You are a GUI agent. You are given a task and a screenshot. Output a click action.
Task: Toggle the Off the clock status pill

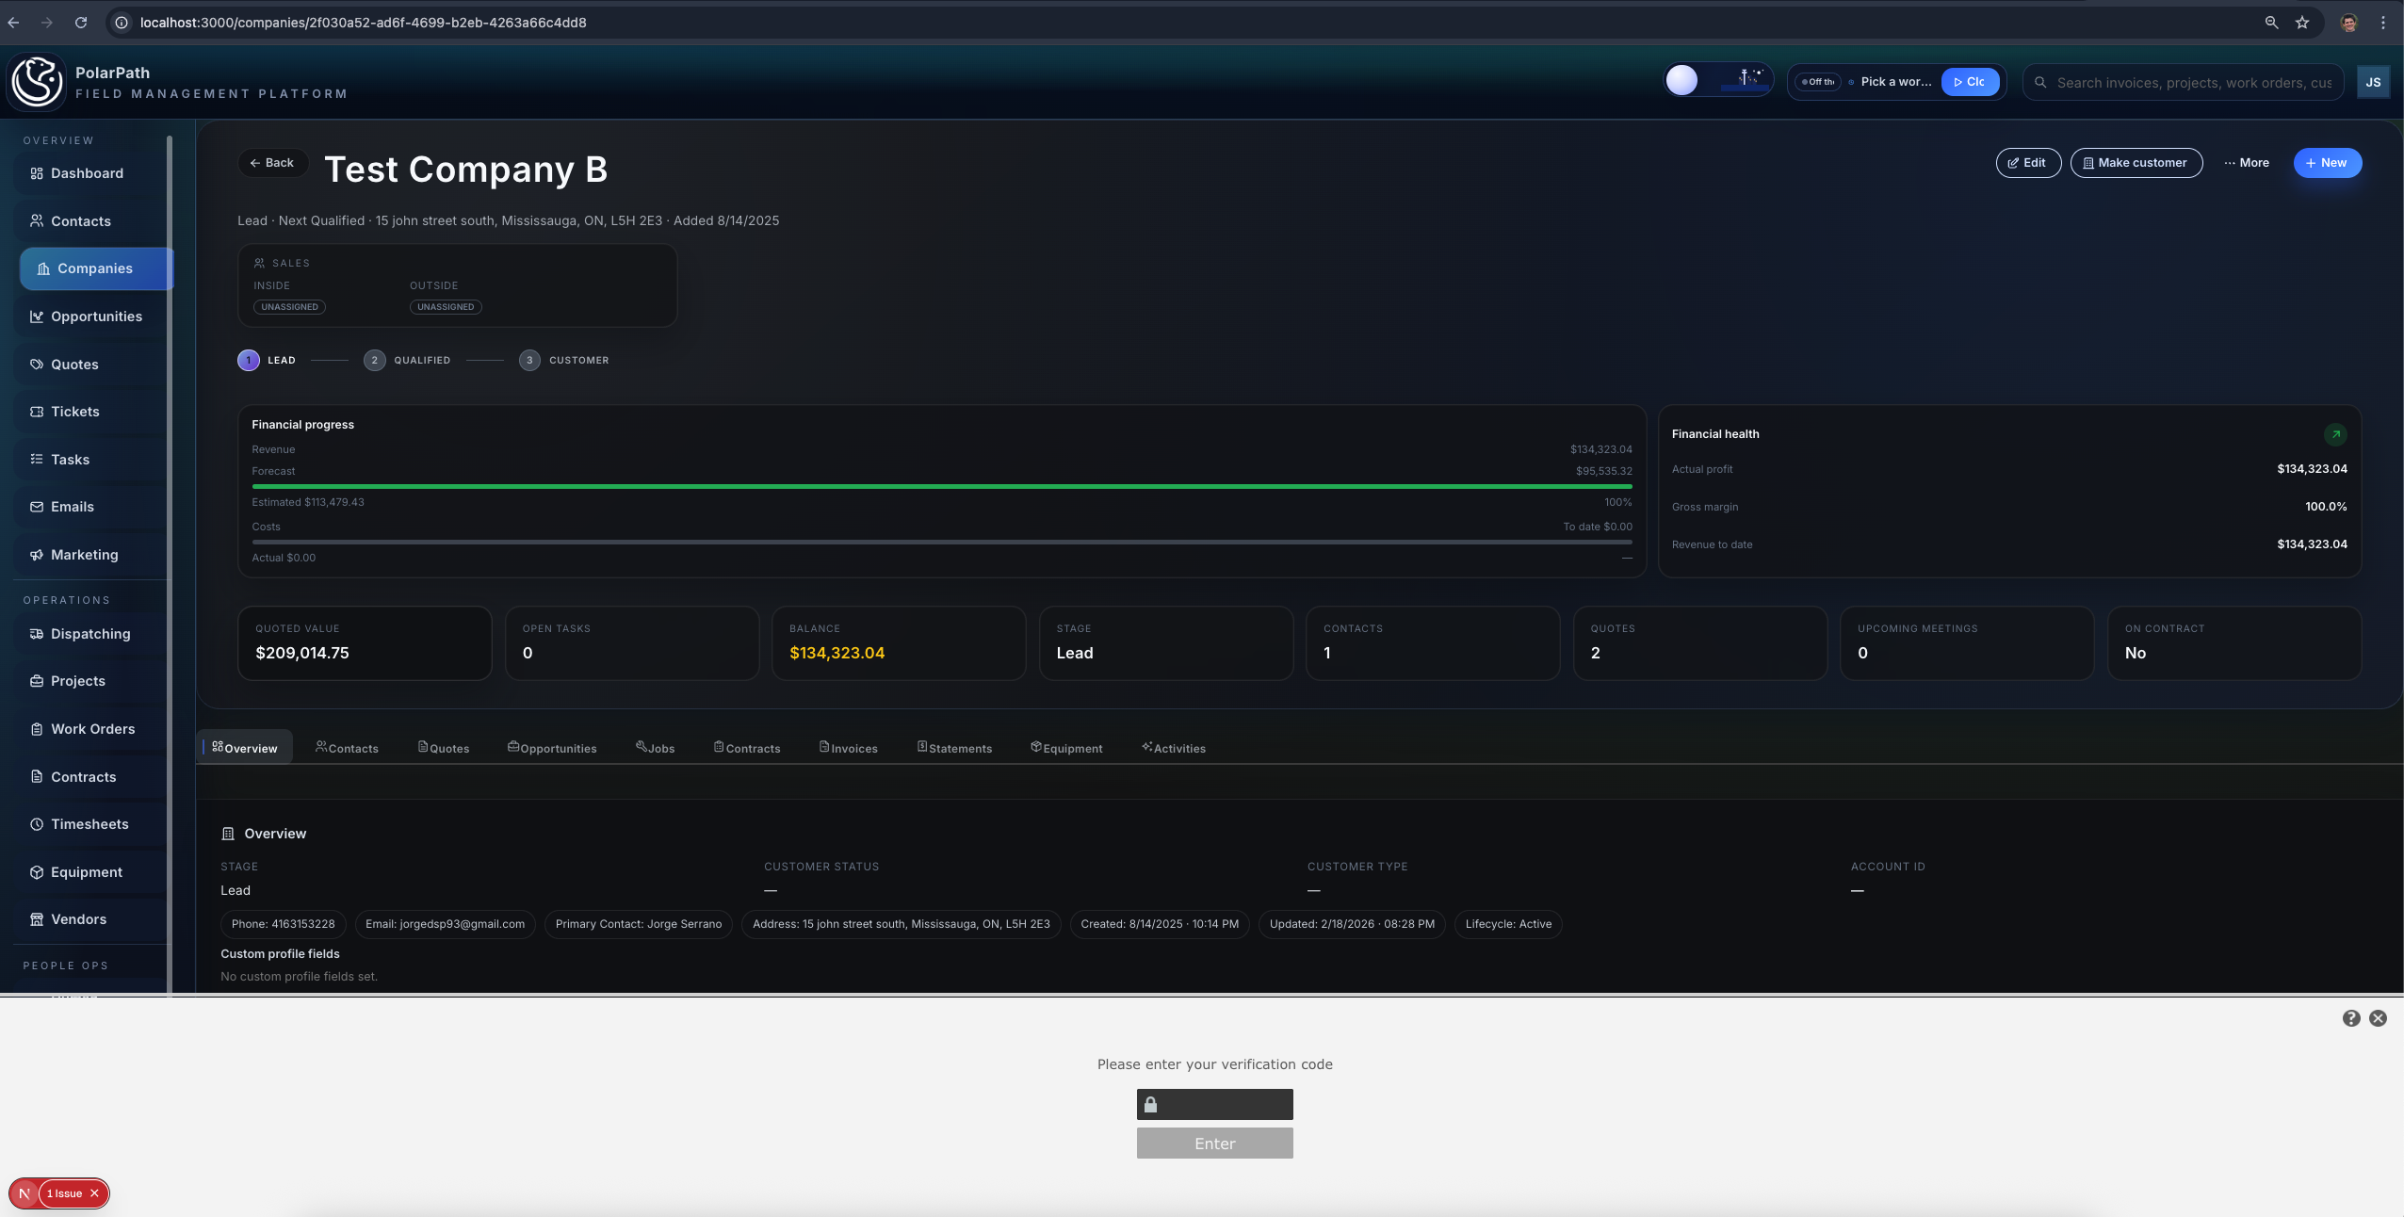pyautogui.click(x=1817, y=82)
